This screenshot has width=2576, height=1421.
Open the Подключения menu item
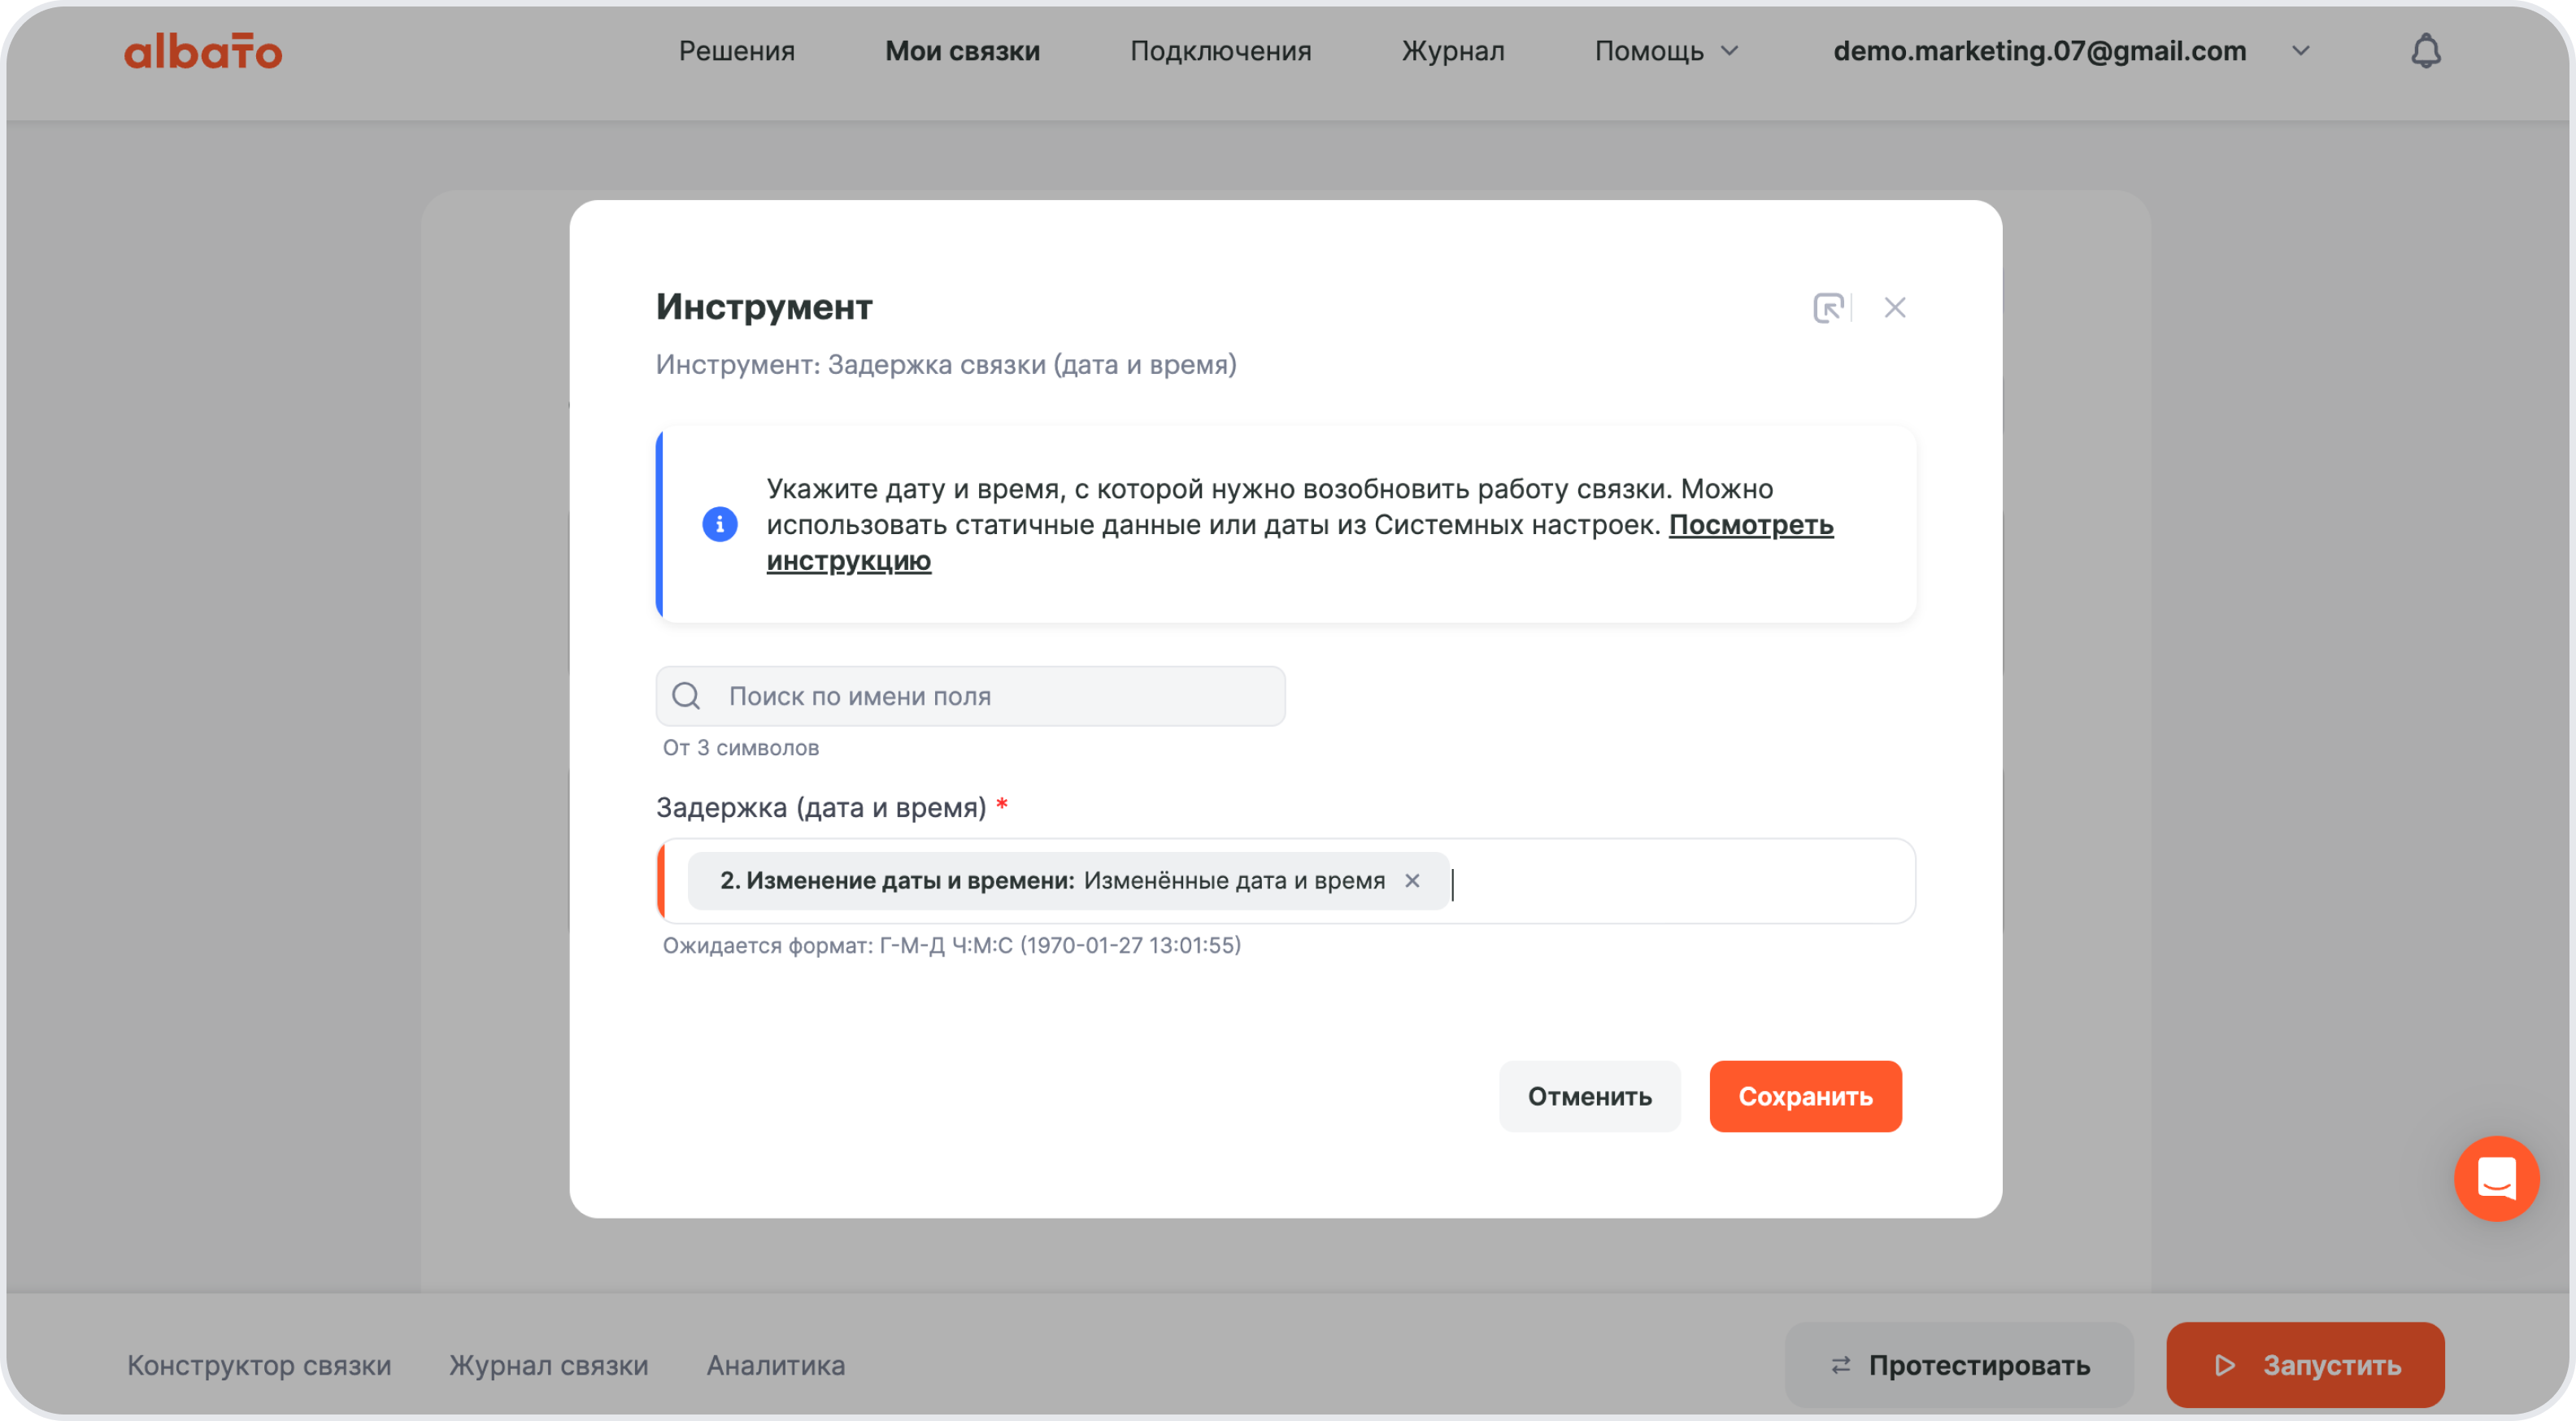[x=1221, y=50]
